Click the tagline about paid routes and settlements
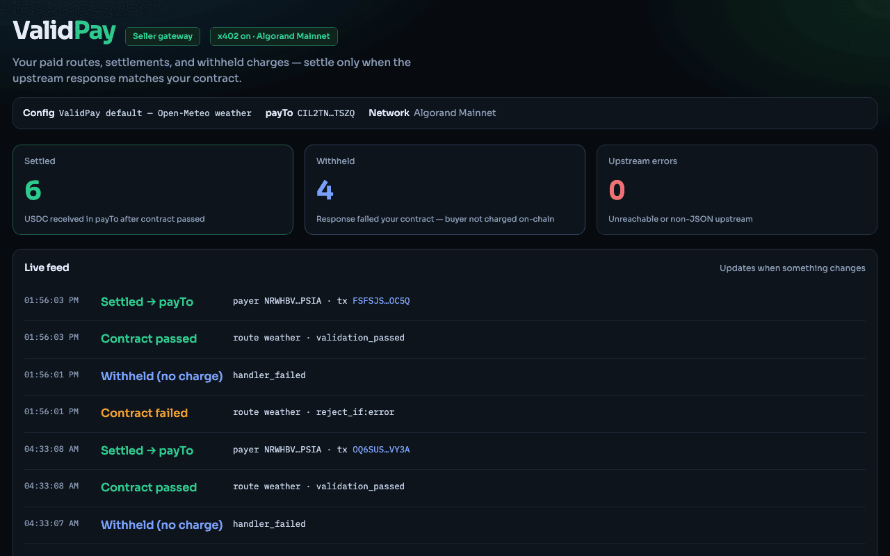890x556 pixels. 211,70
